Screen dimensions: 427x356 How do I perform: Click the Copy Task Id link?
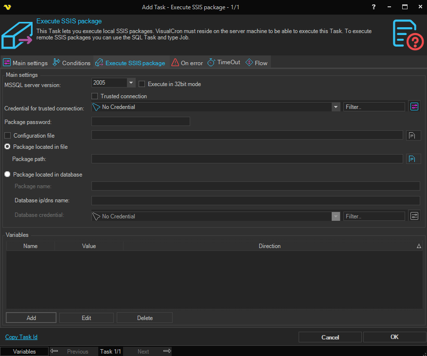tap(21, 337)
